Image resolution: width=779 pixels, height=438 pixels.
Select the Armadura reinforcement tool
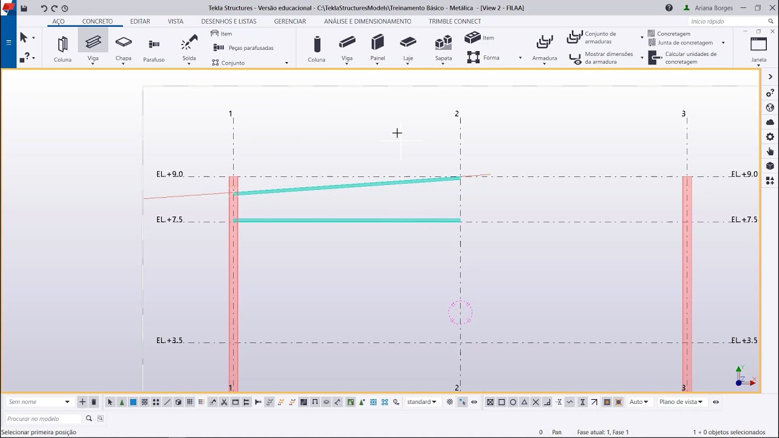(545, 48)
